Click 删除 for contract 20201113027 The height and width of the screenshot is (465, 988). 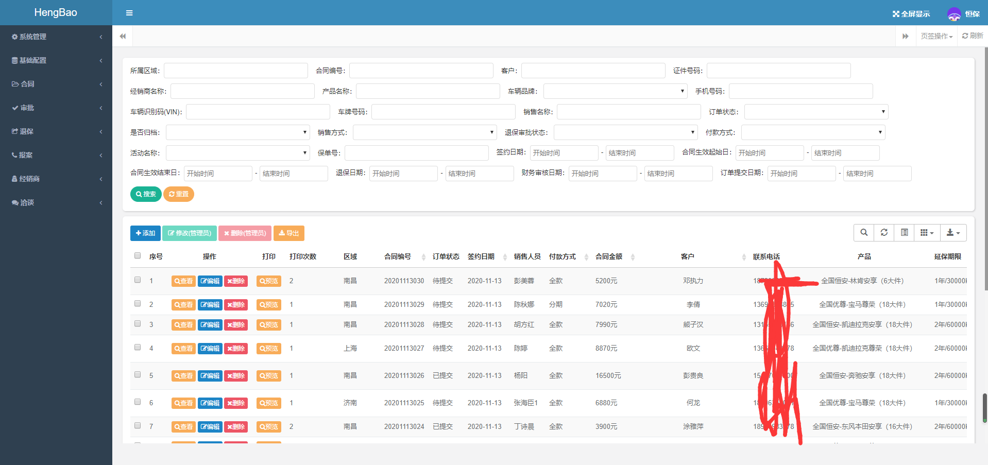[x=236, y=349]
